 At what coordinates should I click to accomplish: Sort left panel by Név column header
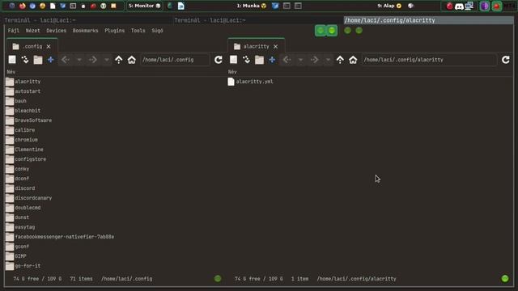11,72
